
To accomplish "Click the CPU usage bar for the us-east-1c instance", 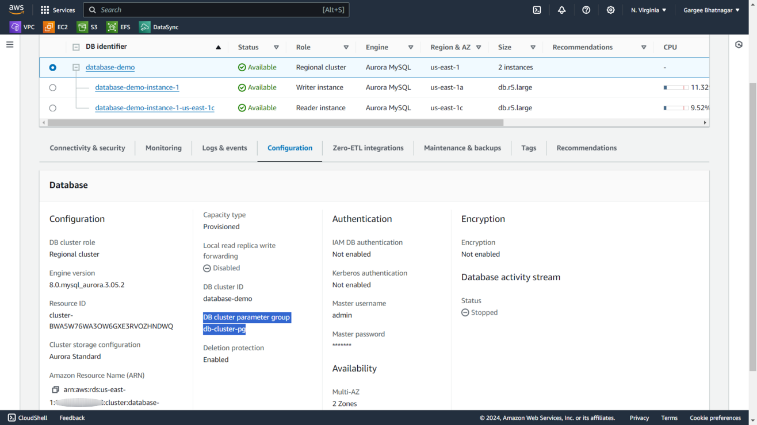I will coord(676,108).
